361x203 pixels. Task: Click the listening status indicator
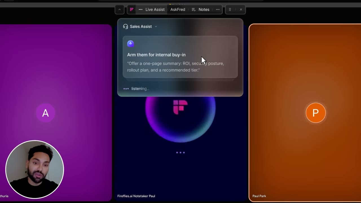136,89
